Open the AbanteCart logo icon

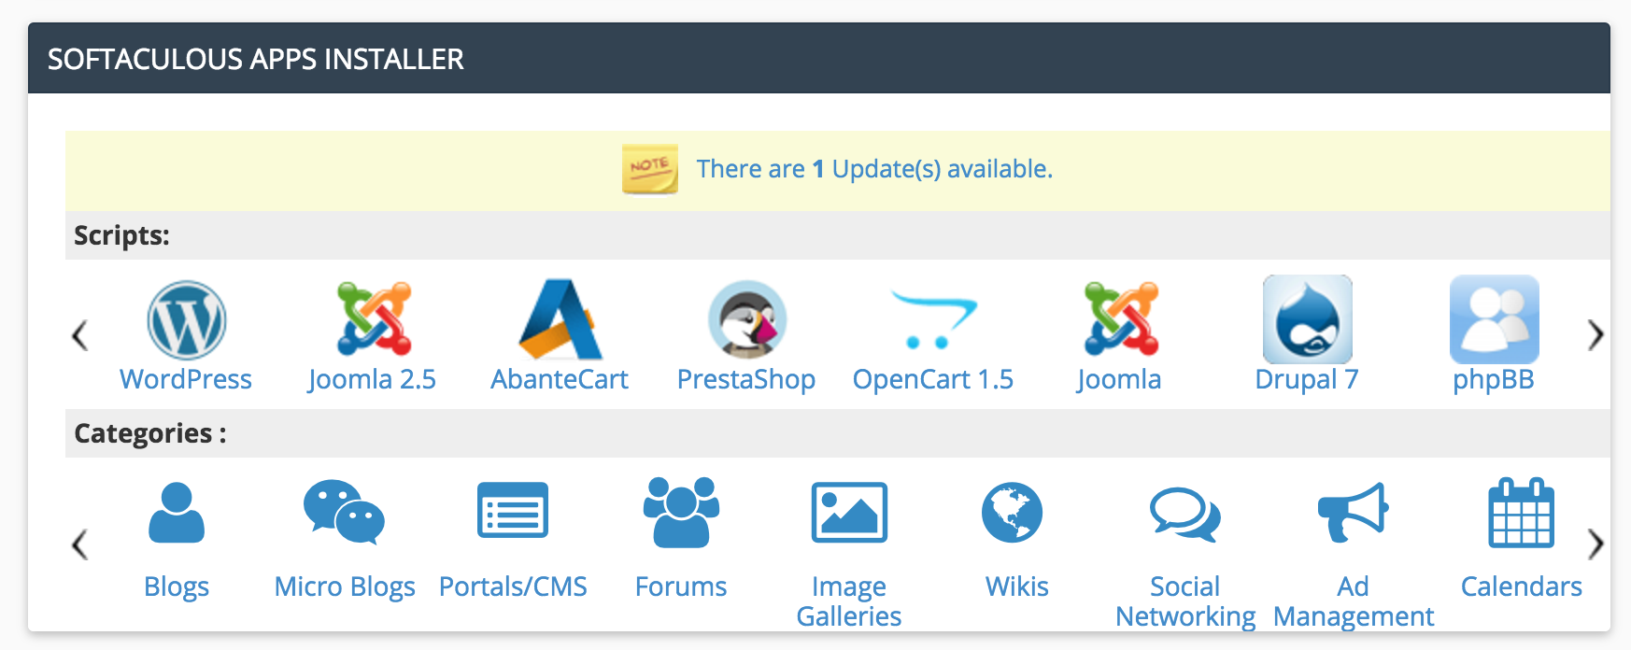(560, 319)
